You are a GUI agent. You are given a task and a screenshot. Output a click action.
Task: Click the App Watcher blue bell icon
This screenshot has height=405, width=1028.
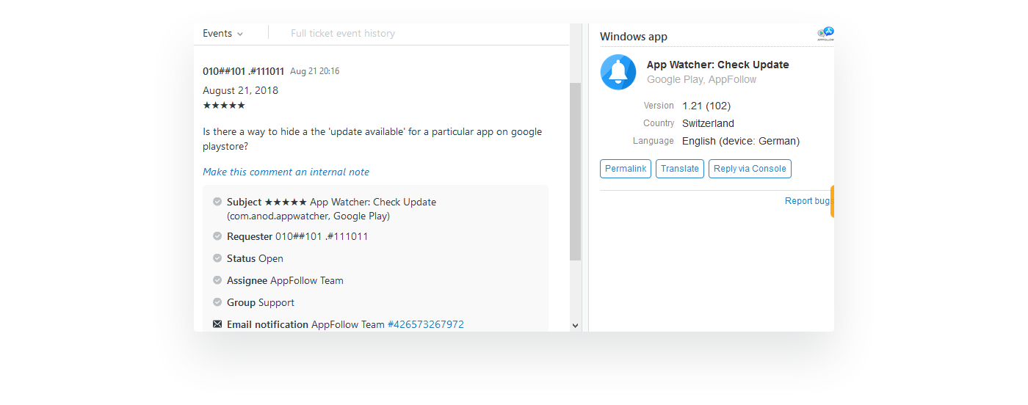click(618, 72)
